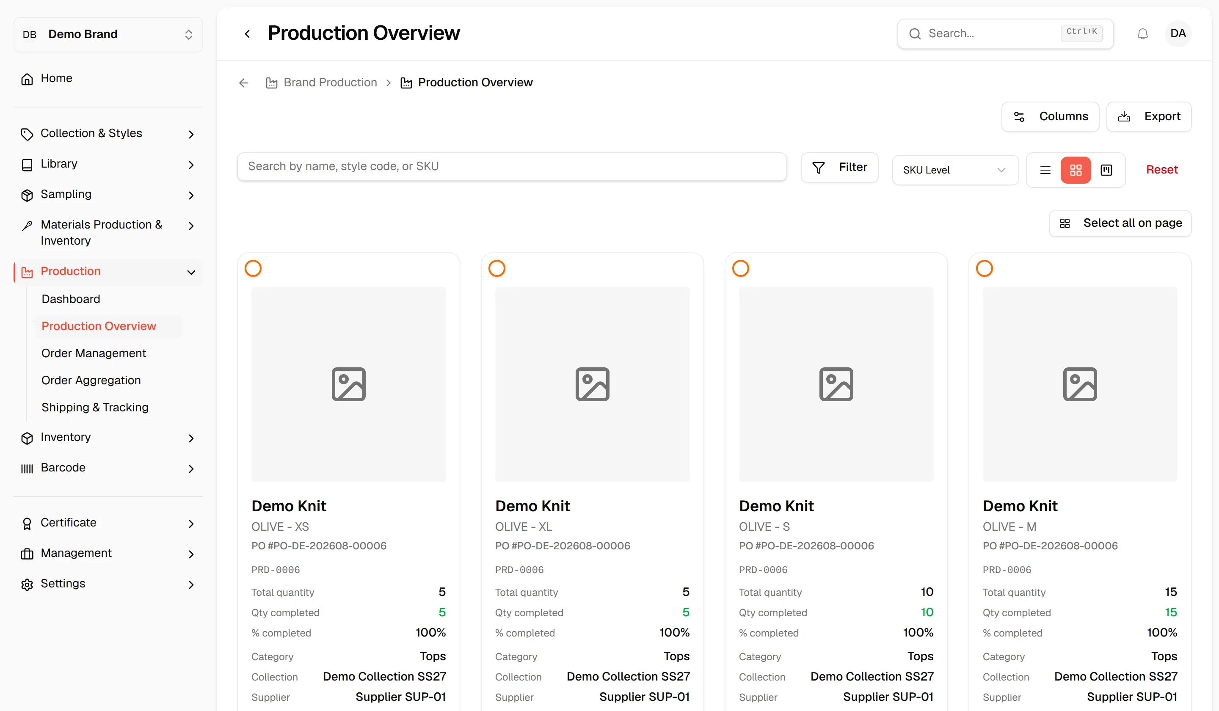Click Select all on page
The image size is (1219, 711).
1120,223
